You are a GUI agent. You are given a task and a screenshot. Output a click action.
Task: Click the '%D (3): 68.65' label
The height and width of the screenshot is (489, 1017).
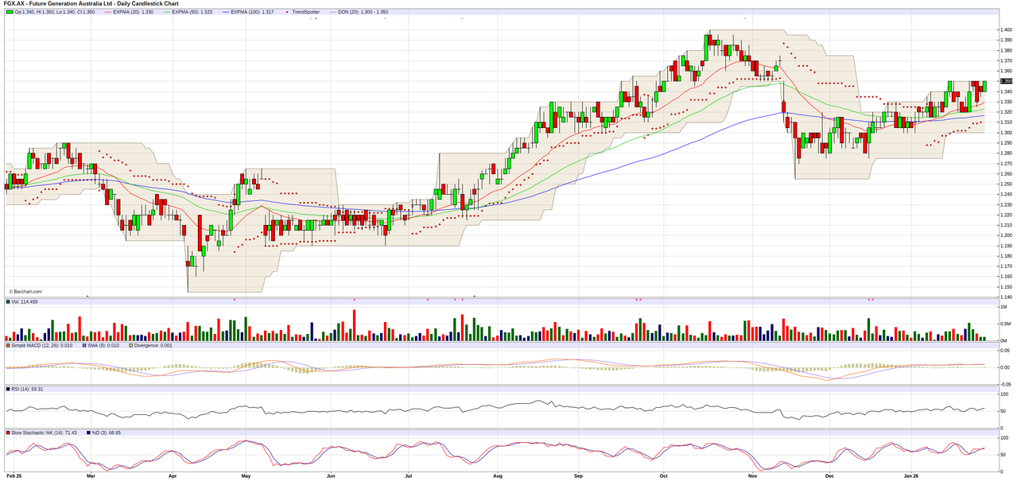106,433
